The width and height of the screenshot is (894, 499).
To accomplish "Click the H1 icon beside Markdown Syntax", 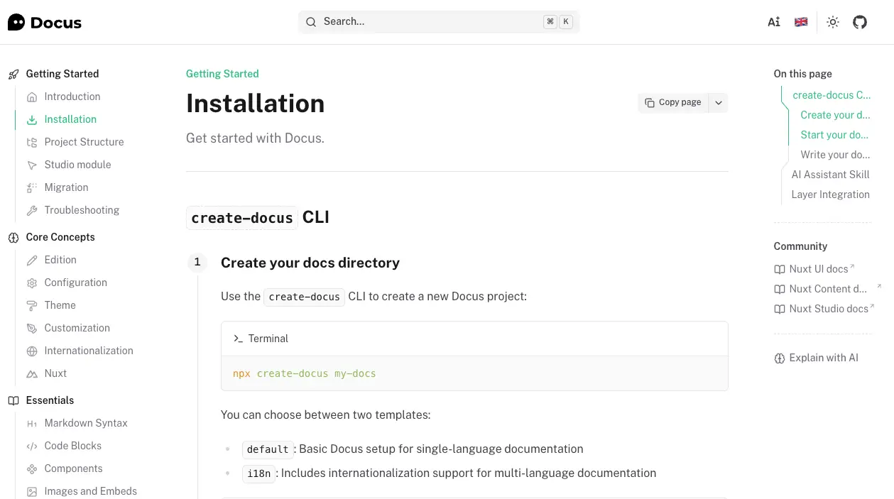I will pyautogui.click(x=32, y=423).
